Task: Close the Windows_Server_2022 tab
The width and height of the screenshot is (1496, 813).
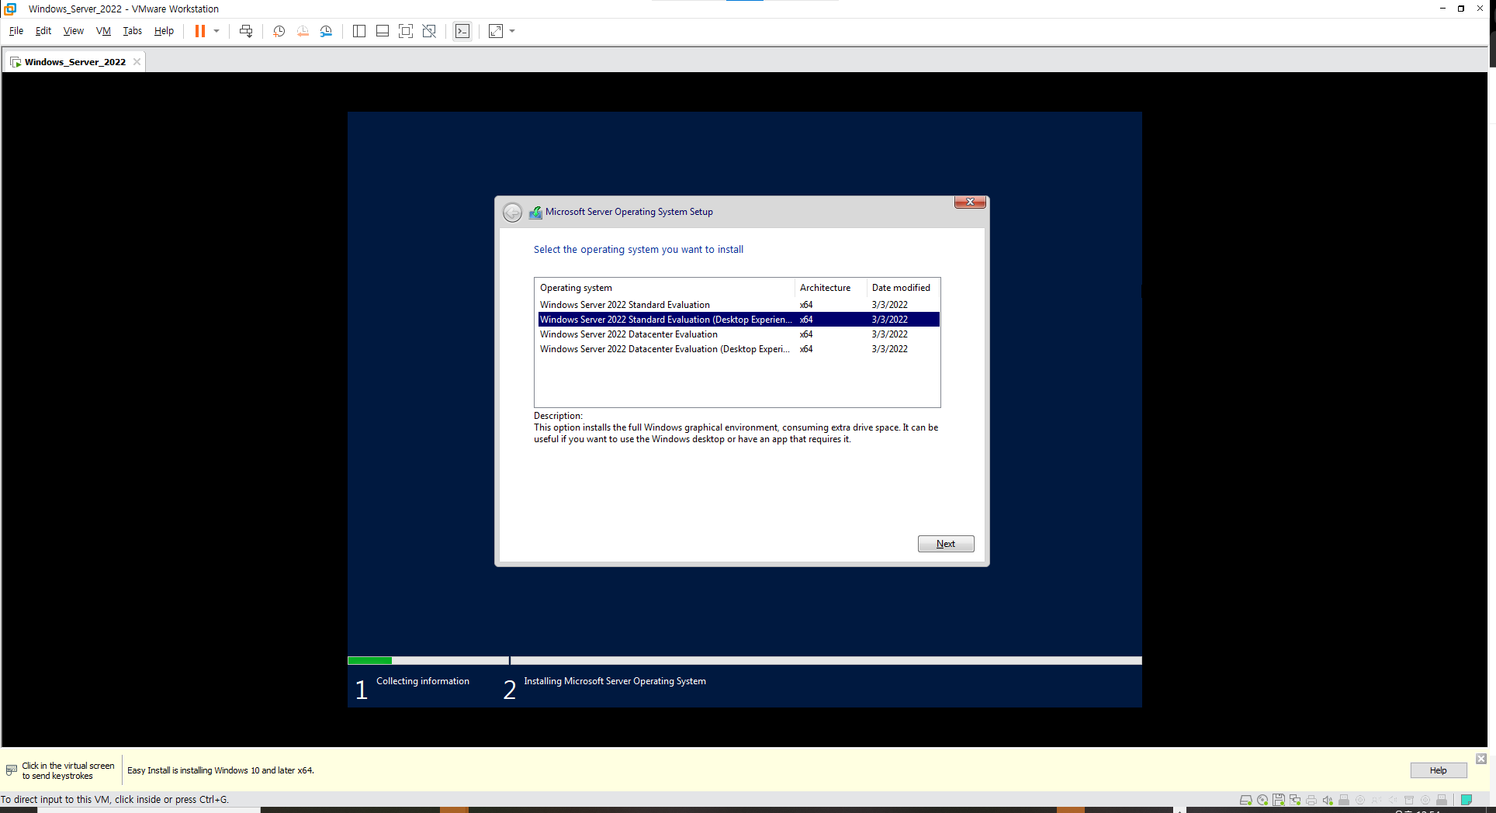Action: tap(137, 62)
